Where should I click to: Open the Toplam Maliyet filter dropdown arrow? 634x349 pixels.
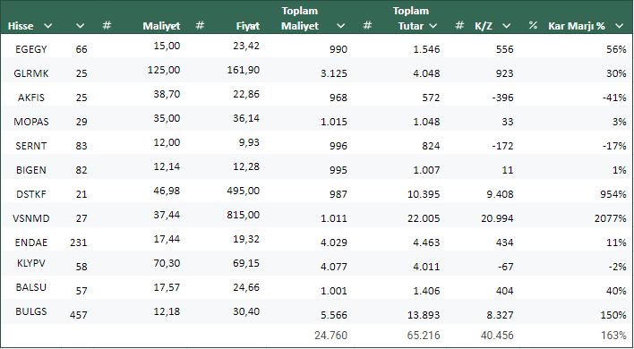[341, 26]
